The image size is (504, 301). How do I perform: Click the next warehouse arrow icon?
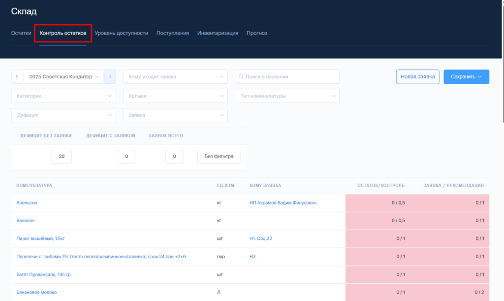pyautogui.click(x=110, y=77)
